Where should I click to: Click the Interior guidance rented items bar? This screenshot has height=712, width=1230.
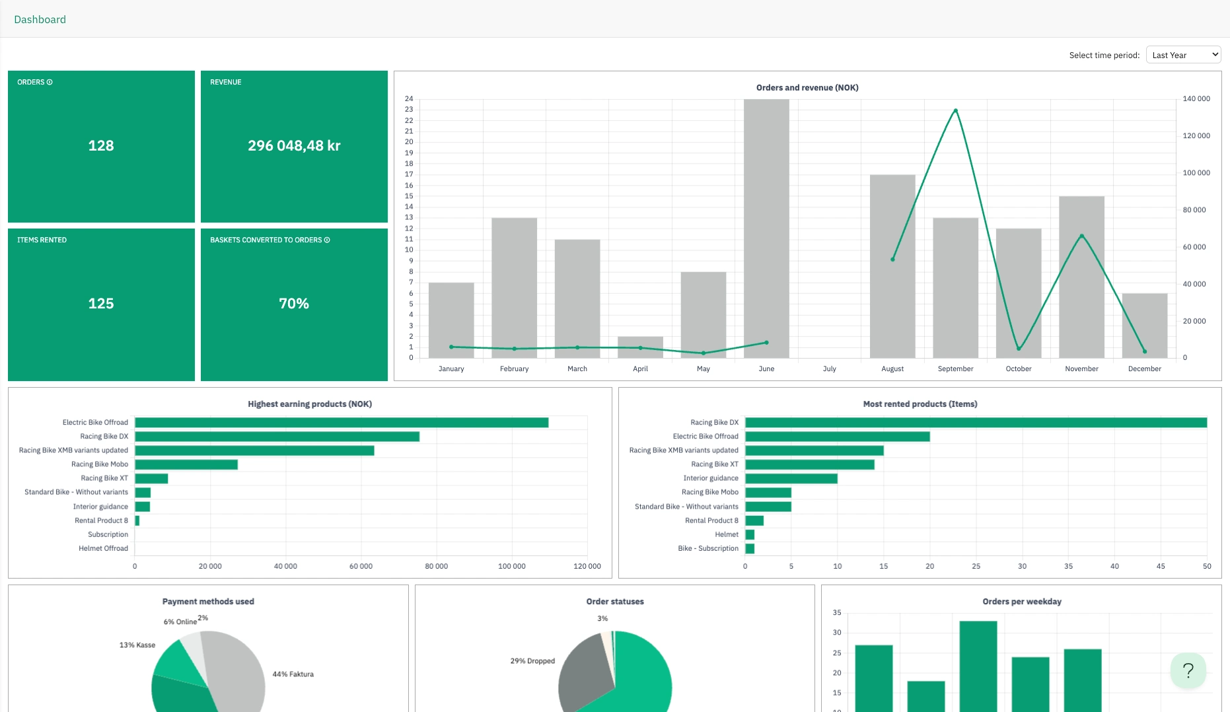[791, 479]
